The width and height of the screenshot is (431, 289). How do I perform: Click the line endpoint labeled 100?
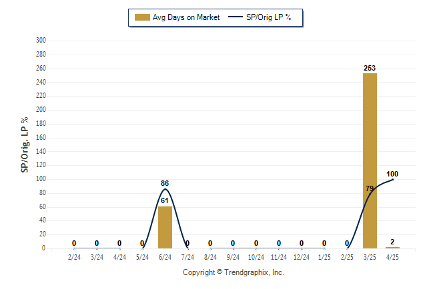(392, 179)
